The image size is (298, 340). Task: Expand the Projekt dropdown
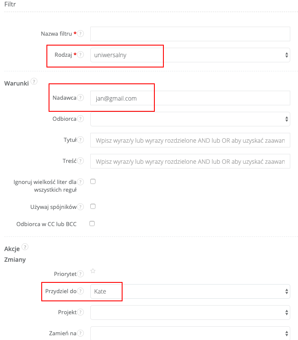pos(190,312)
